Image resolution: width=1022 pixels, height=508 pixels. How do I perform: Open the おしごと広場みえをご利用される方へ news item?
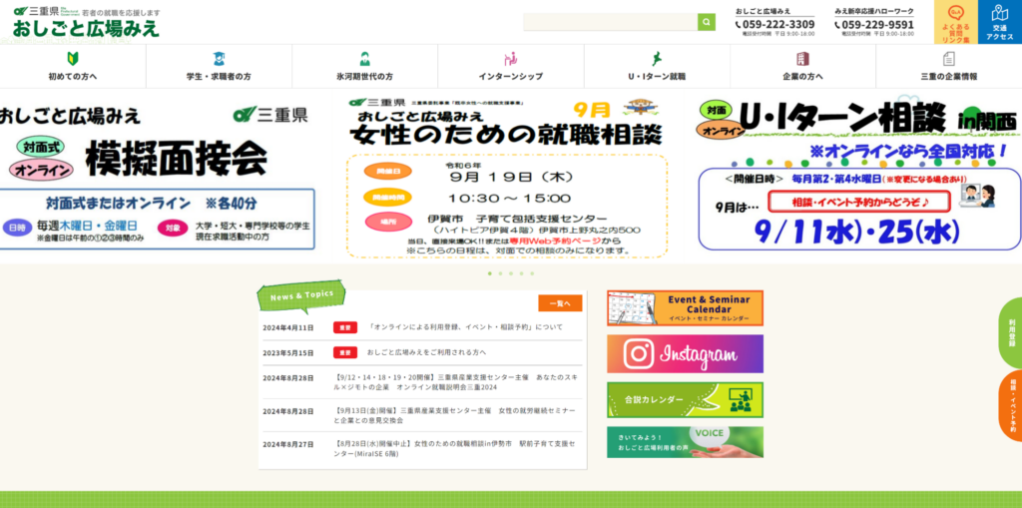coord(426,352)
